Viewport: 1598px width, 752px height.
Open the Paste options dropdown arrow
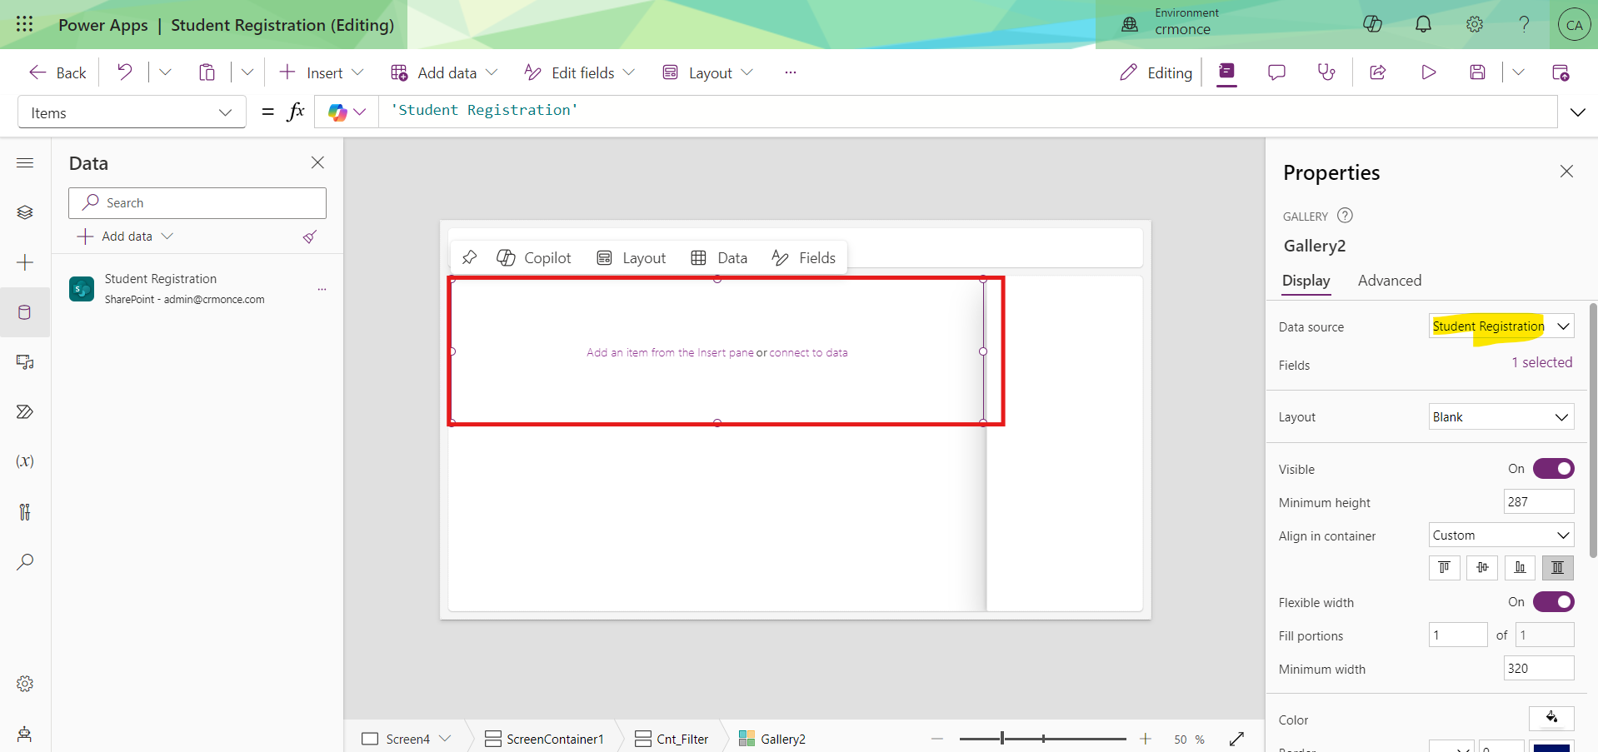pos(247,72)
